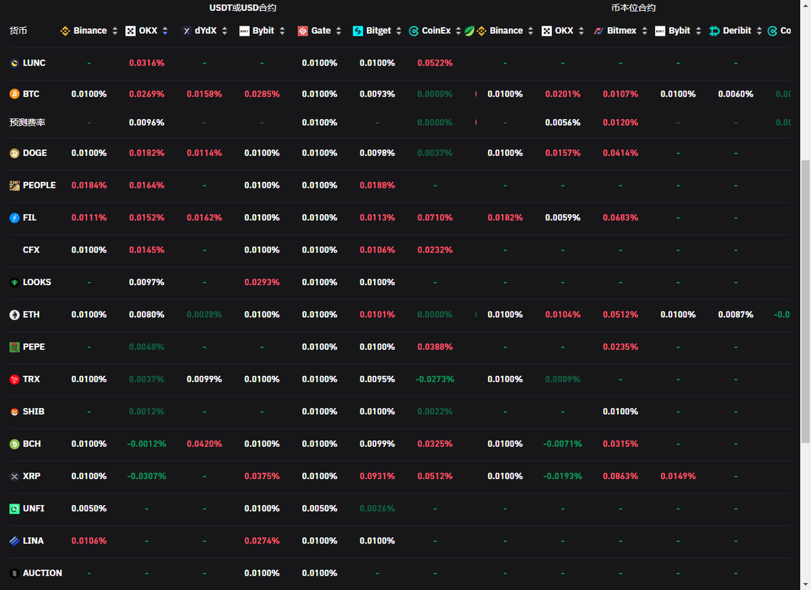
Task: Toggle the Deribit column sort arrows
Action: (x=760, y=31)
